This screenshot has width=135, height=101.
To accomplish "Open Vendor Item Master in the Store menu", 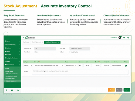I will point(12,76).
